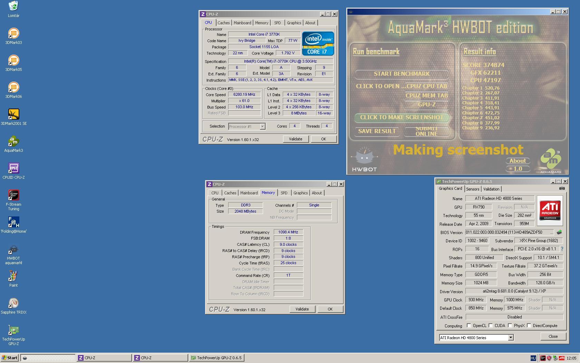This screenshot has height=363, width=580.
Task: Click Validate in the top CPU-Z window
Action: point(296,139)
